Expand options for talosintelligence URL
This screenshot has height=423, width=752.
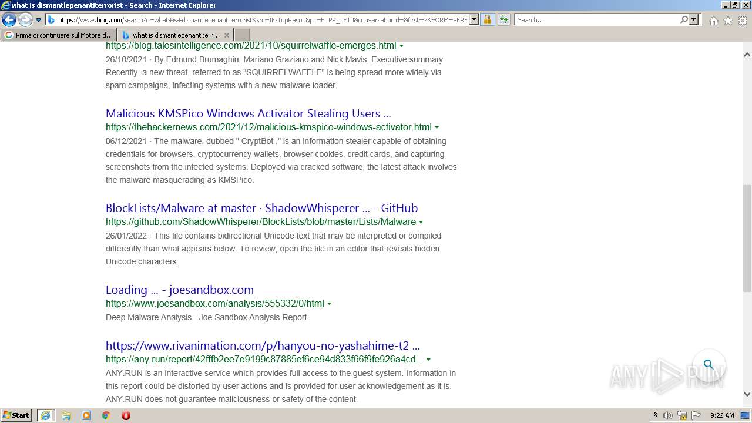402,46
